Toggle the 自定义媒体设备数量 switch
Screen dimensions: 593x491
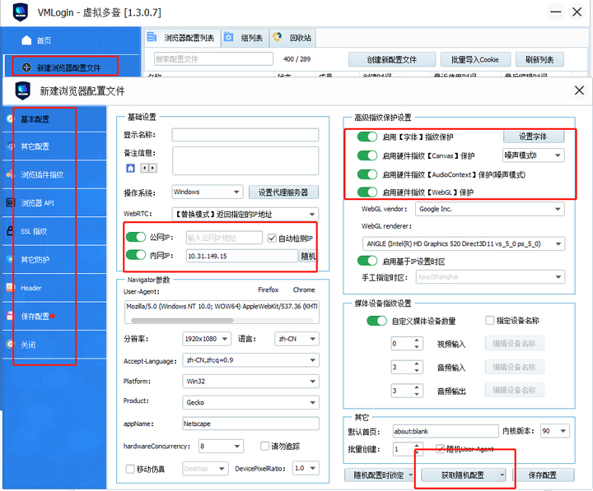pyautogui.click(x=376, y=321)
